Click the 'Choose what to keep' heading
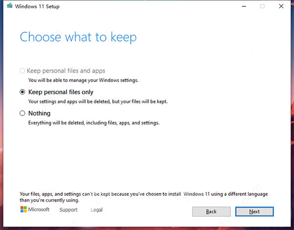This screenshot has height=230, width=294. click(78, 37)
